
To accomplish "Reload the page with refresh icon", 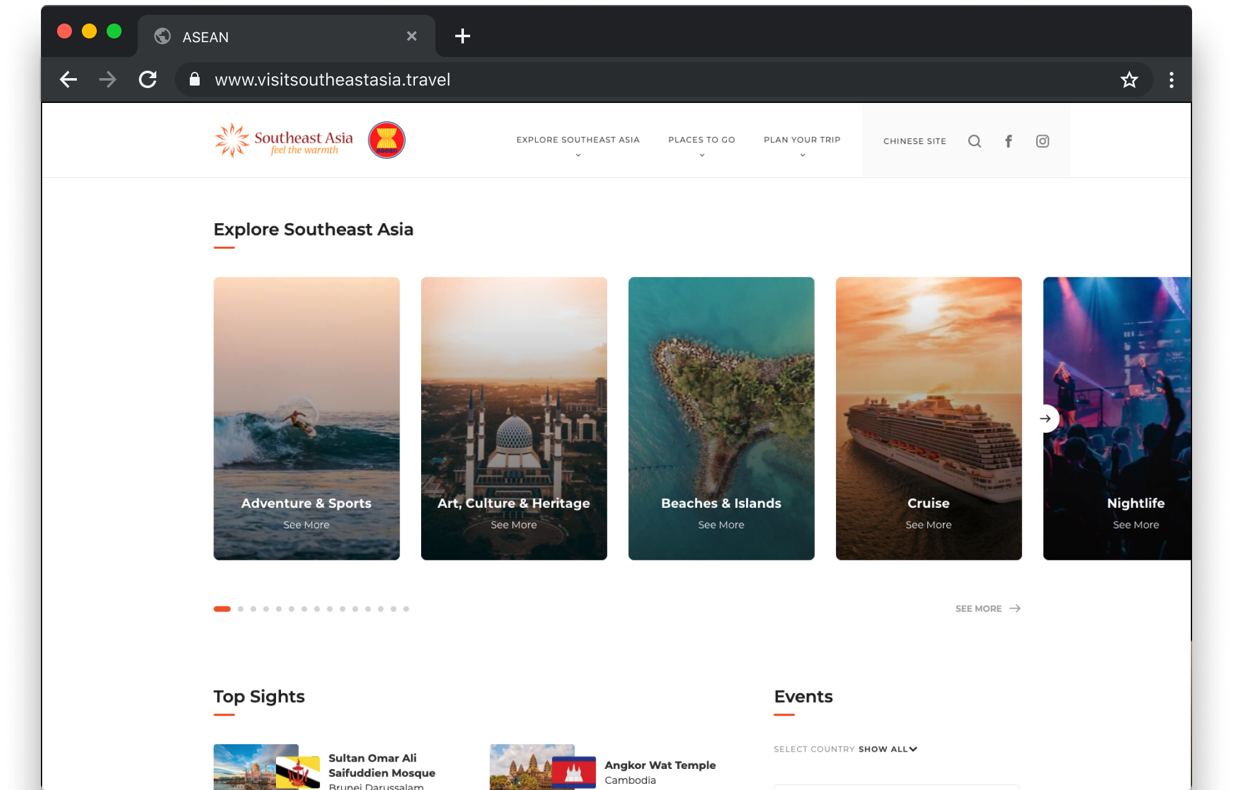I will click(x=148, y=79).
